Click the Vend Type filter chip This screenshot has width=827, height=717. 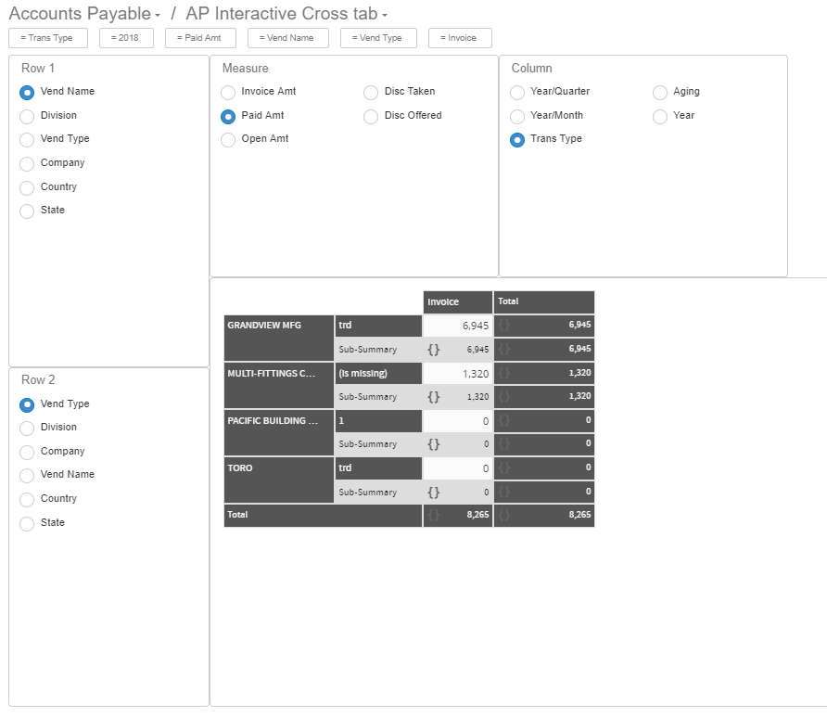(378, 38)
